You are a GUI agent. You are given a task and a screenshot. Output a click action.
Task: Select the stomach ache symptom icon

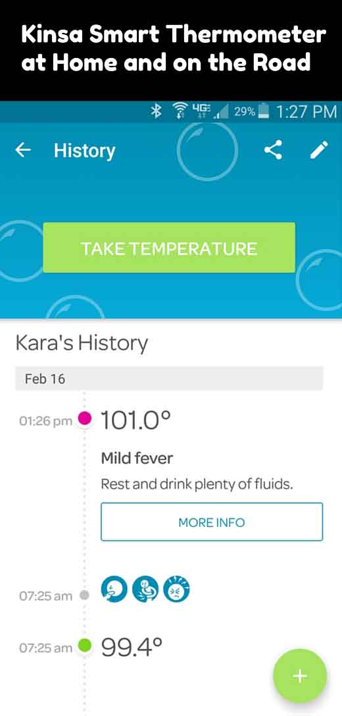point(145,589)
